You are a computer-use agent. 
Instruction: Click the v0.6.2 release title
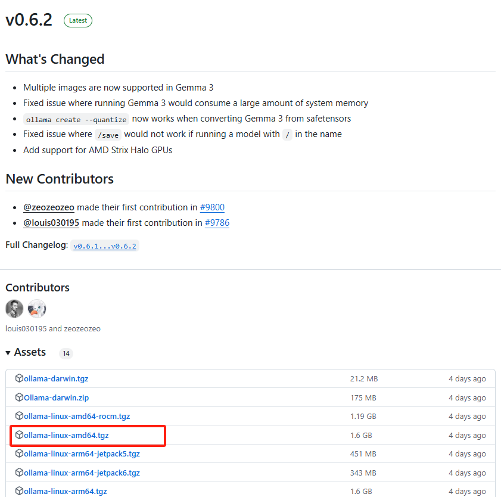click(x=29, y=20)
